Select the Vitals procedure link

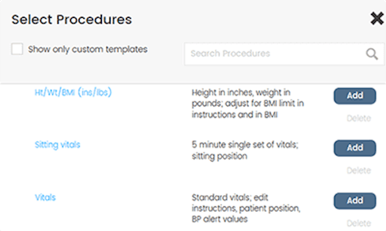[x=45, y=197]
